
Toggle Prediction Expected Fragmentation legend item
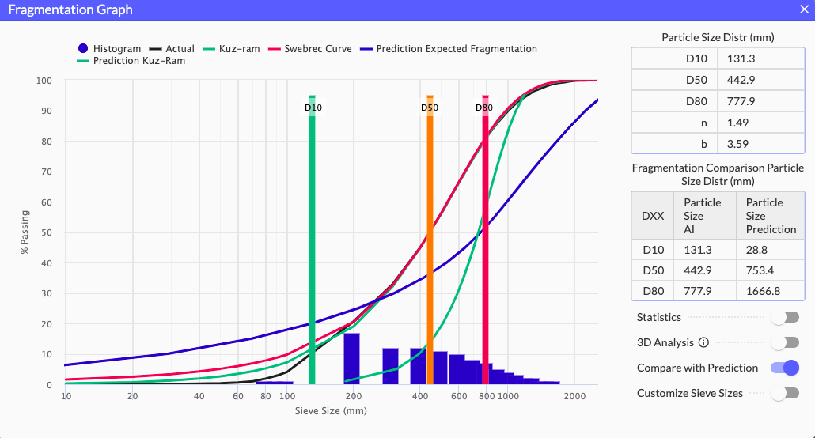tap(449, 49)
